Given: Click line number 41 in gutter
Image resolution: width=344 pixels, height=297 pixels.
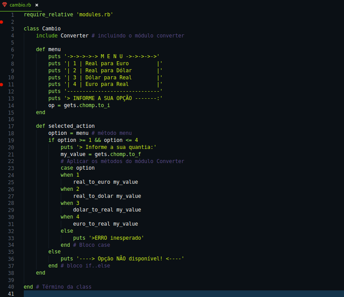Looking at the screenshot, I should (11, 294).
